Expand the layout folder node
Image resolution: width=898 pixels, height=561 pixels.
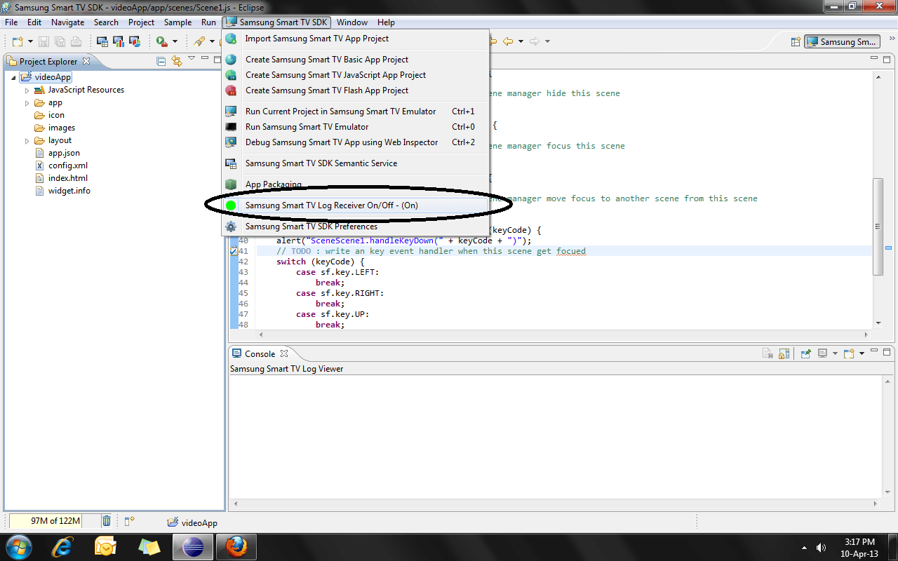coord(27,140)
